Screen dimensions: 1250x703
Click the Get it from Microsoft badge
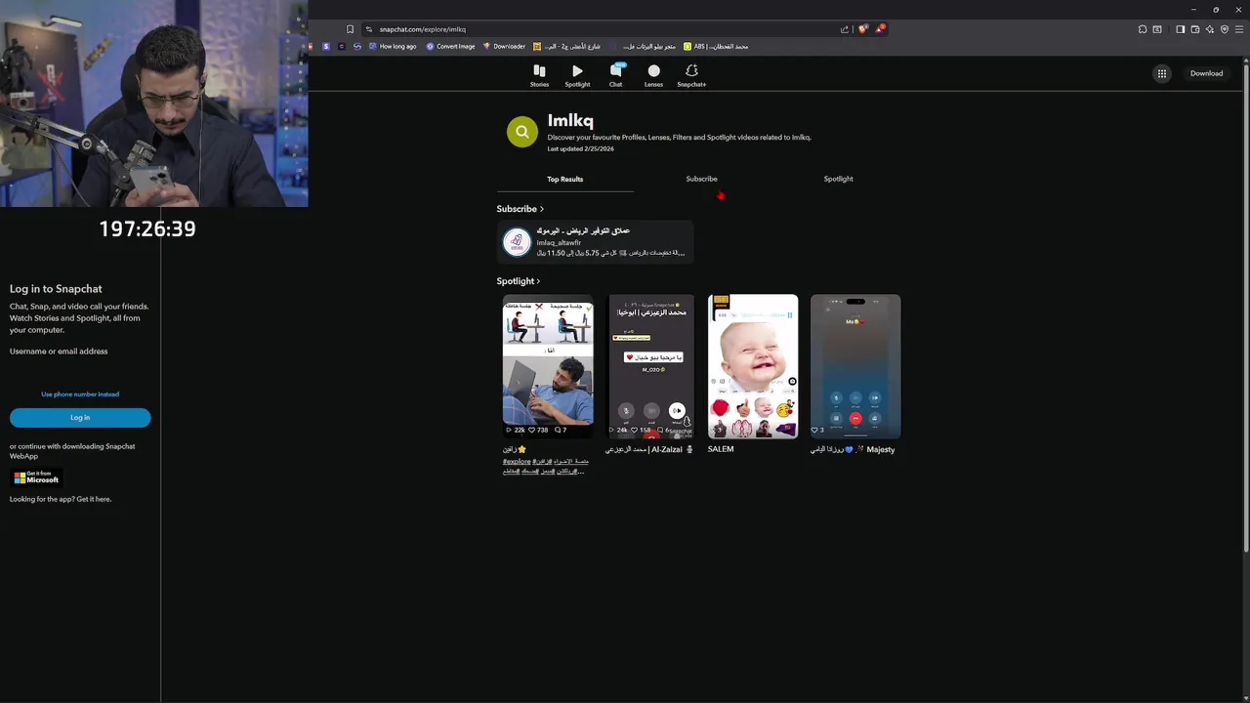point(36,477)
